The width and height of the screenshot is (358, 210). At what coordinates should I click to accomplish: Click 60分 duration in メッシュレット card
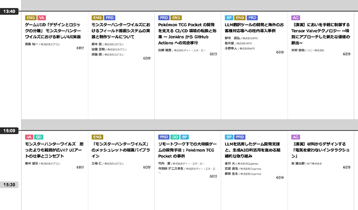click(x=147, y=167)
